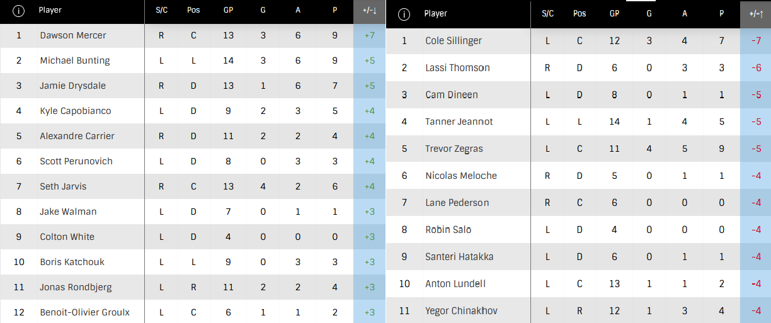Screen dimensions: 771x323
Task: Open Trevor Zegras's player profile
Action: [454, 149]
